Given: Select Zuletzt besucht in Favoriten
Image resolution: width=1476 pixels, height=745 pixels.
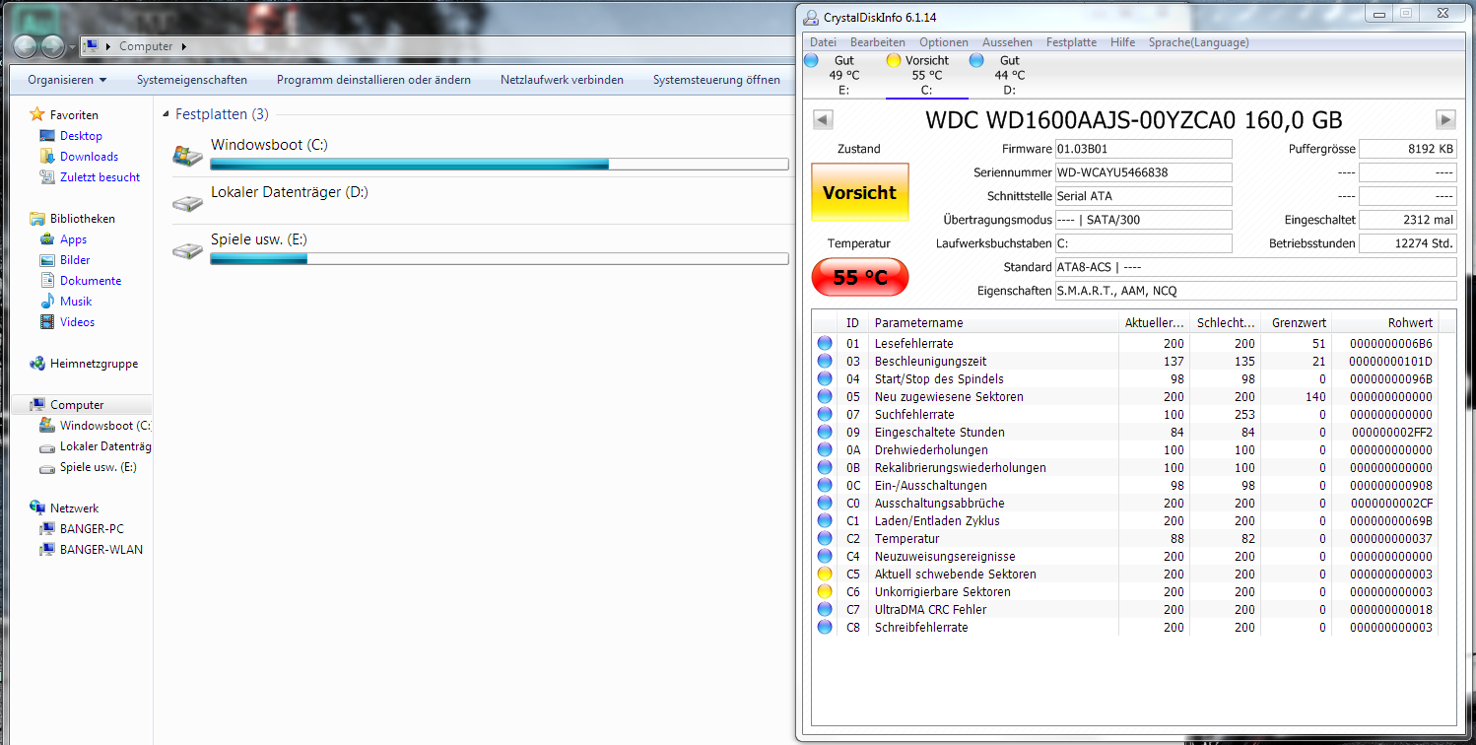Looking at the screenshot, I should (100, 177).
